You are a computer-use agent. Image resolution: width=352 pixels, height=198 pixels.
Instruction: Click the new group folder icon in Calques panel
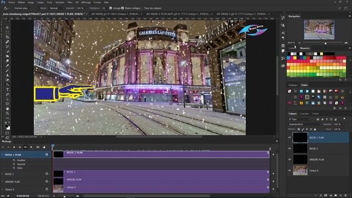click(x=335, y=196)
